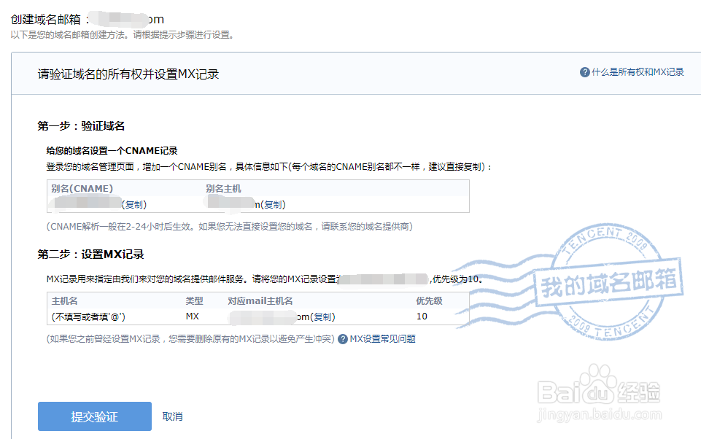This screenshot has height=439, width=701.
Task: Copy the alias host value under 别名主机
Action: (273, 204)
